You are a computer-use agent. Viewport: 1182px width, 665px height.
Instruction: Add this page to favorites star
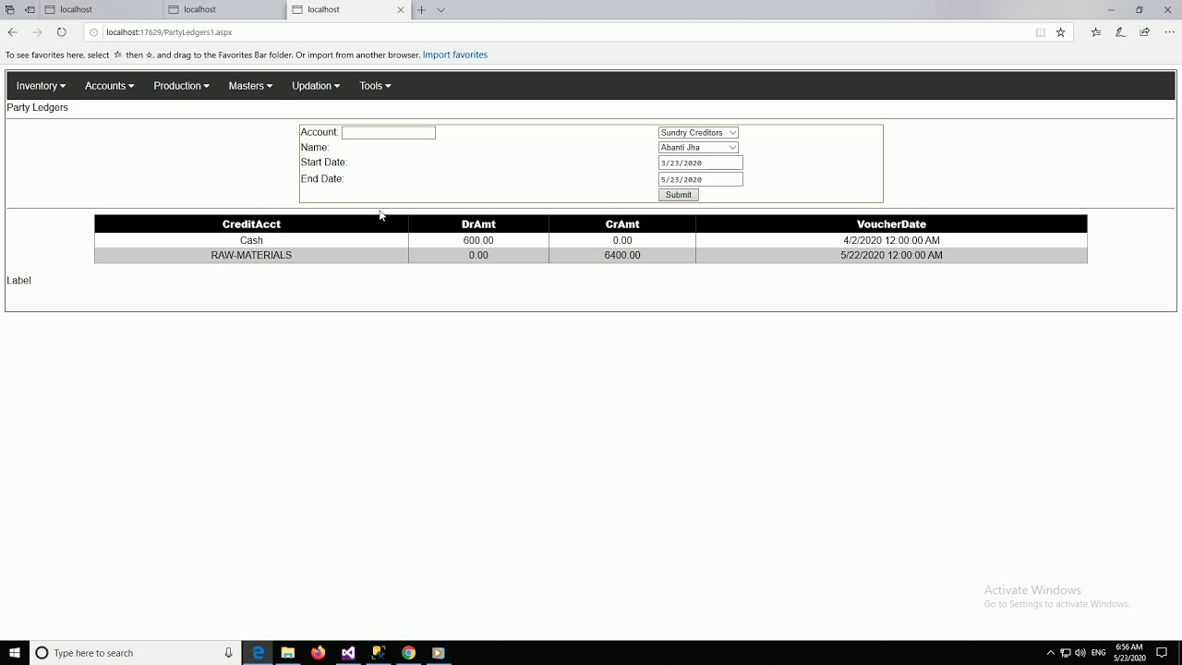coord(1061,32)
